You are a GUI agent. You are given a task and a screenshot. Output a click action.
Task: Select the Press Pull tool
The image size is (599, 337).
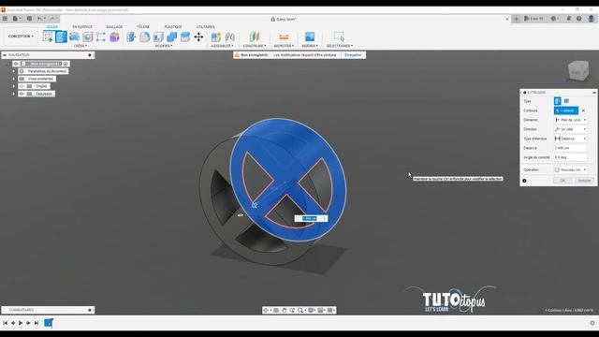(131, 37)
